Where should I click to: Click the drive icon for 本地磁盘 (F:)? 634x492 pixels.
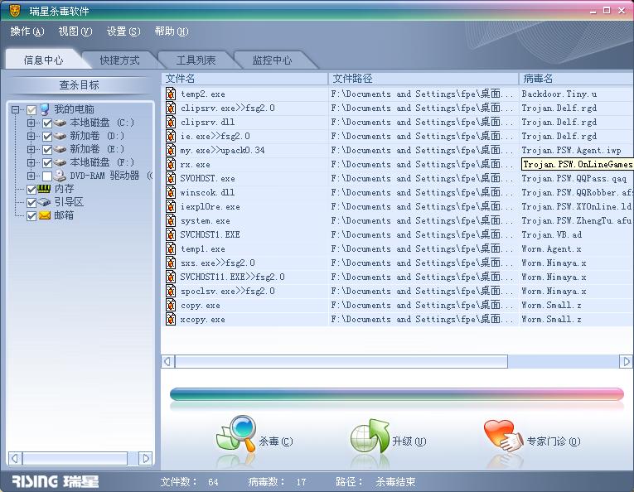tap(60, 162)
